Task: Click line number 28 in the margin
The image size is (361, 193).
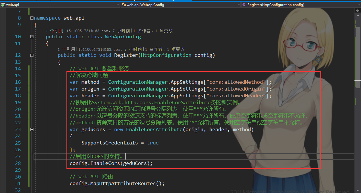Action: coord(18,163)
